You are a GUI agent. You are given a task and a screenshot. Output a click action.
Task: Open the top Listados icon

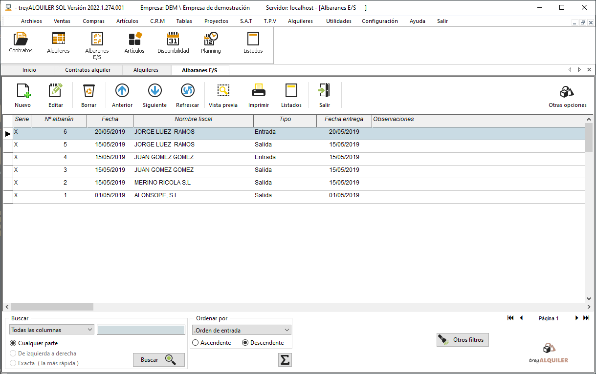coord(253,43)
